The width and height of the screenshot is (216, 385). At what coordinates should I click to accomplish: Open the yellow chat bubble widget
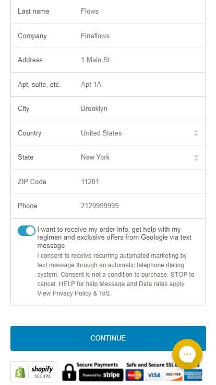tap(187, 354)
